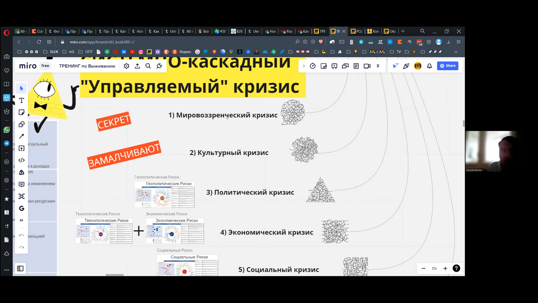Screen dimensions: 538x303
Task: Open the Google image search tool
Action: [21, 208]
